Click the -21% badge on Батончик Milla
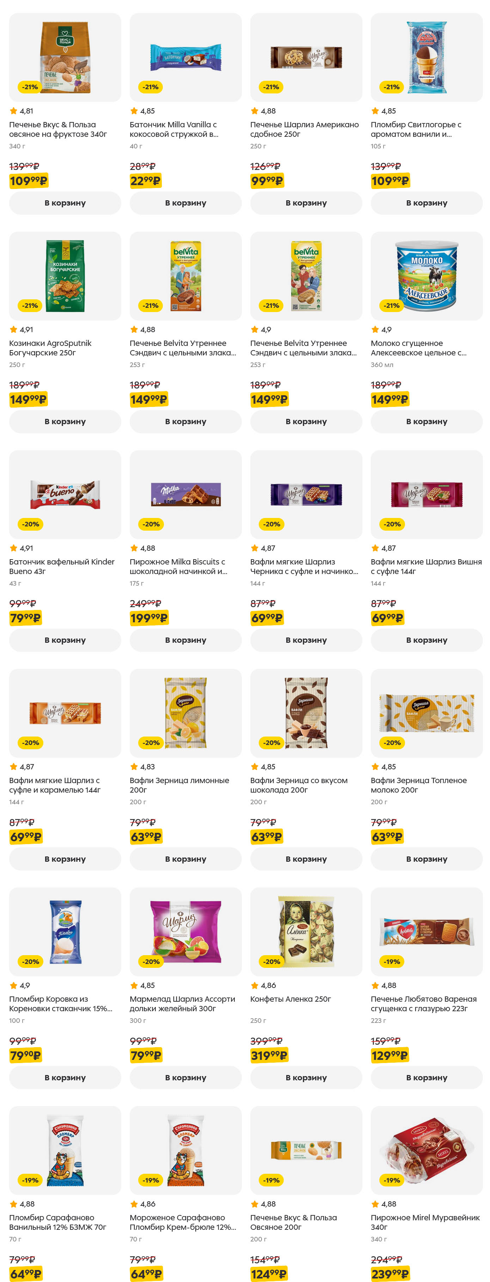The image size is (490, 1282). click(151, 87)
